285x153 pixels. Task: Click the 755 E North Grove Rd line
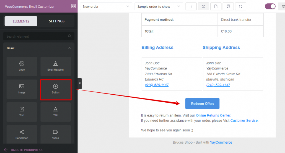pyautogui.click(x=223, y=74)
